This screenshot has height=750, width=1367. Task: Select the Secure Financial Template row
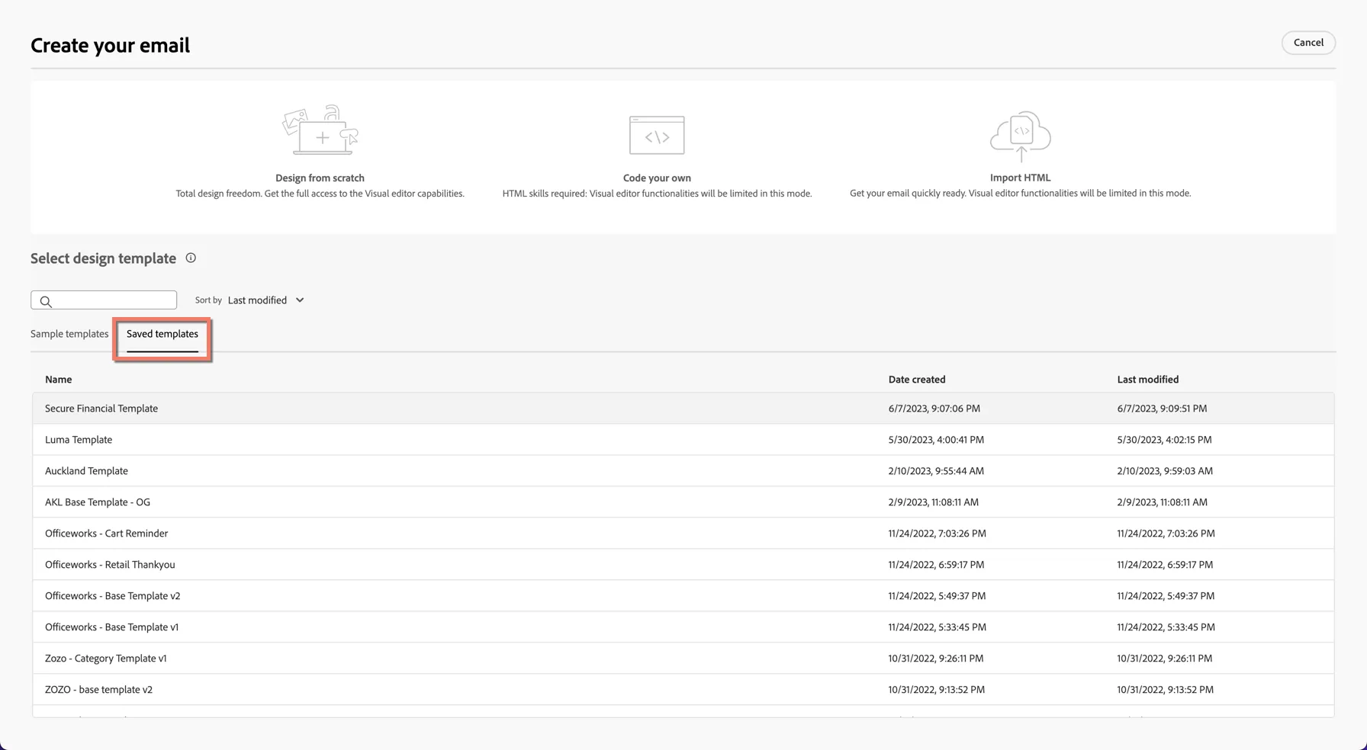click(683, 409)
